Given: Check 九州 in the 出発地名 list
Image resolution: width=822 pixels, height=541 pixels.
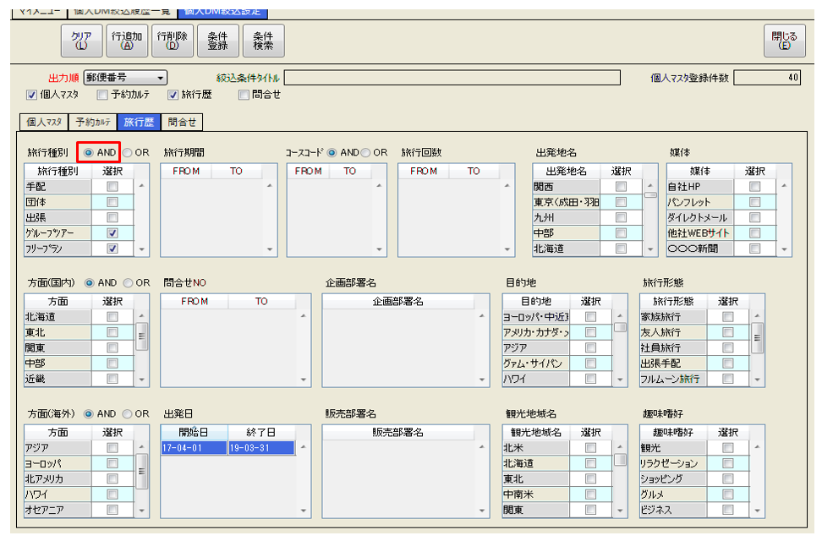Looking at the screenshot, I should 622,217.
